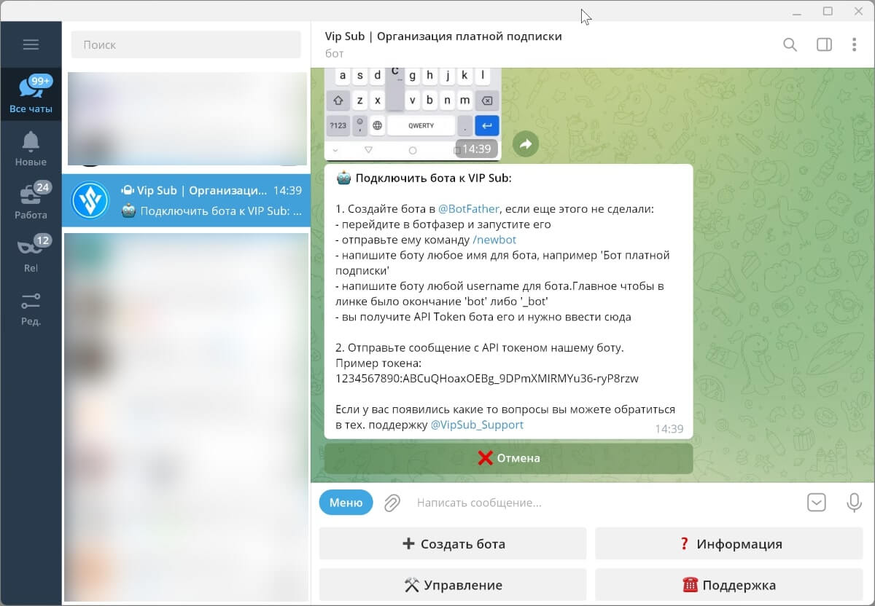This screenshot has width=875, height=606.
Task: Click the chat title 'Vip Sub | Организация платной подписки'
Action: tap(443, 36)
